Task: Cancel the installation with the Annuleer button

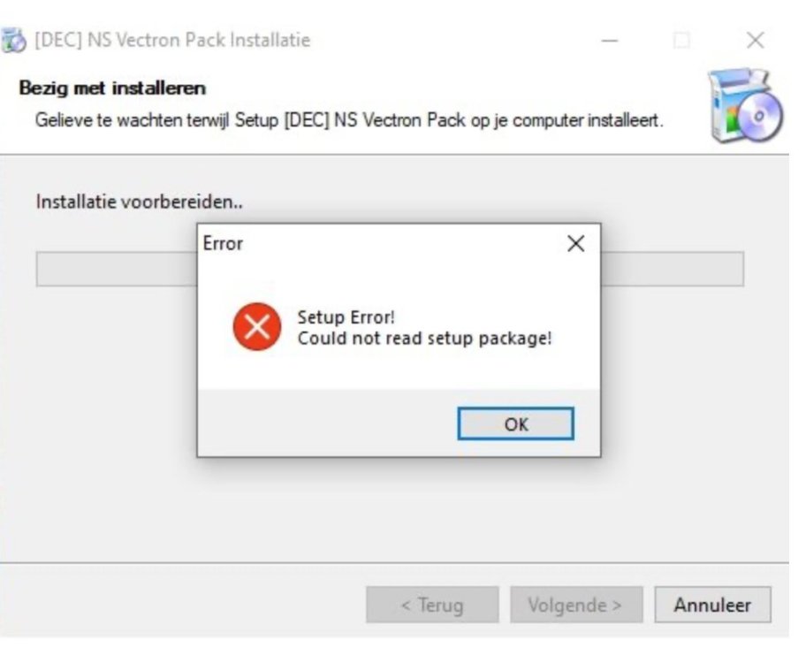Action: (x=712, y=606)
